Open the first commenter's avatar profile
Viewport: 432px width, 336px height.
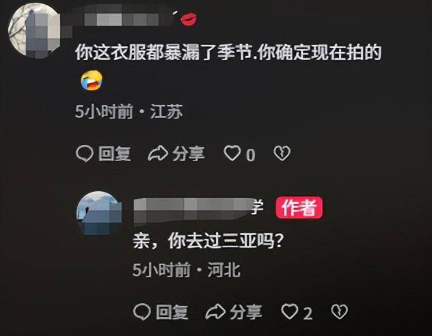[x=35, y=31]
